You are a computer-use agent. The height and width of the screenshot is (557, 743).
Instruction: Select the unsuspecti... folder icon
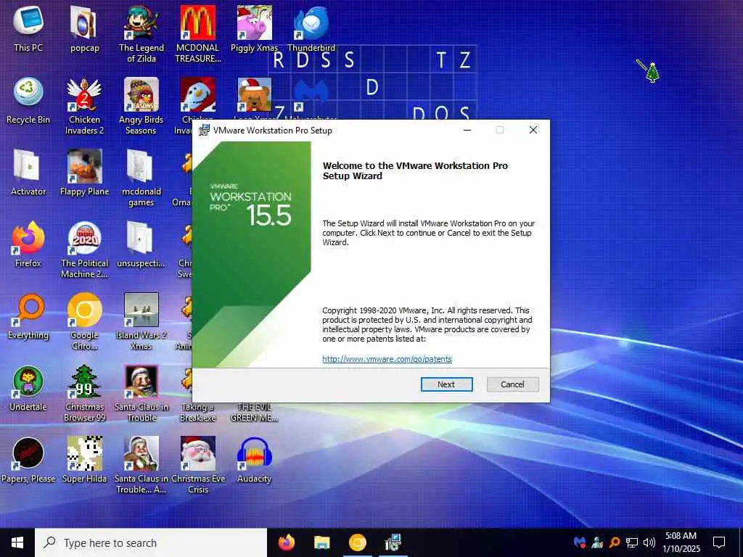(x=141, y=244)
